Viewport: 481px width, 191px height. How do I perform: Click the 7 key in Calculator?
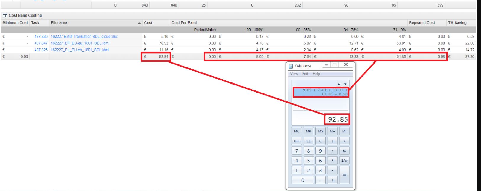pos(297,151)
